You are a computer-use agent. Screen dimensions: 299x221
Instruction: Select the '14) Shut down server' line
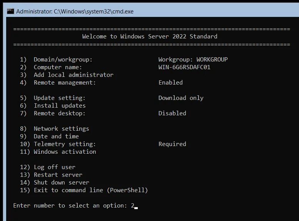point(54,182)
